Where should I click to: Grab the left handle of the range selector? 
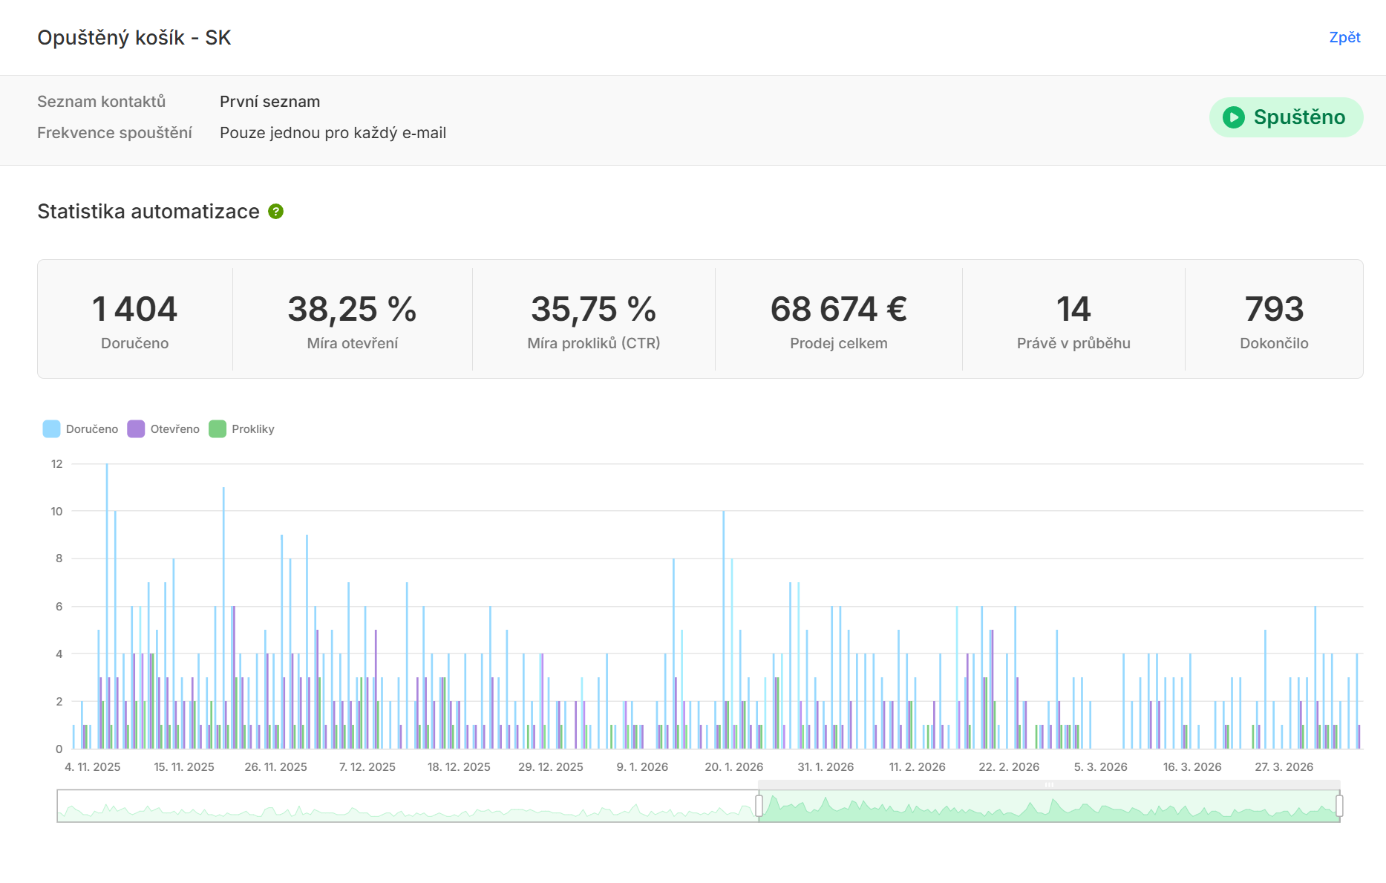pyautogui.click(x=759, y=806)
